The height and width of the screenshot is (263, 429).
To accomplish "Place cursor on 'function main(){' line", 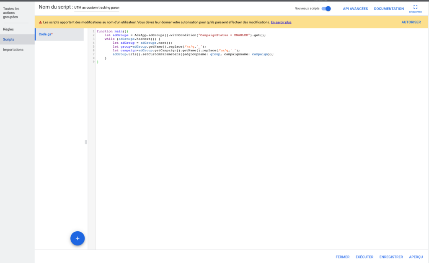I will 112,31.
